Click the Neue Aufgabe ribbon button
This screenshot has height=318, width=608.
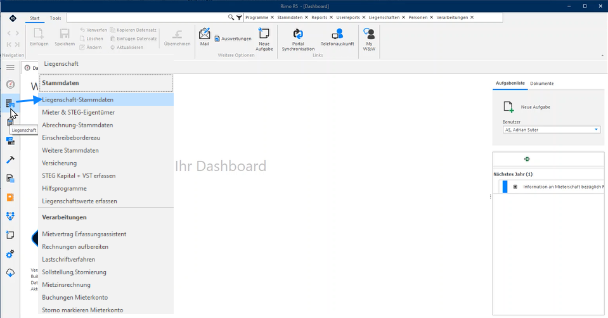[x=264, y=39]
